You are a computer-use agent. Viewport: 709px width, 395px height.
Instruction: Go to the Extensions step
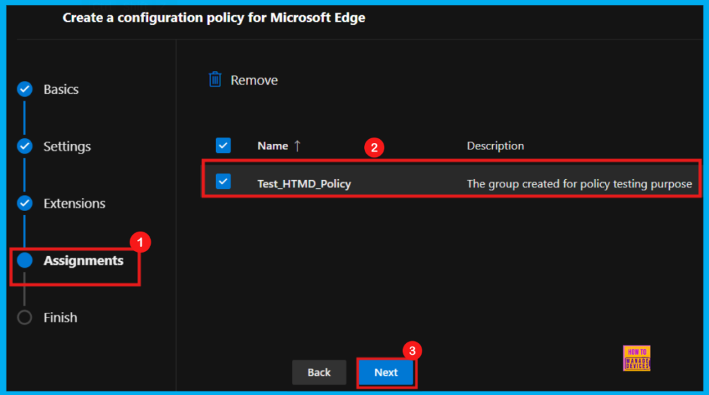point(74,203)
